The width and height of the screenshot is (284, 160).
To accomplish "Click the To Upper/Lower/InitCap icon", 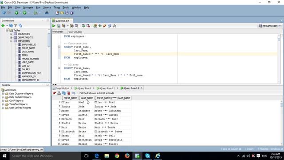I will click(x=100, y=26).
